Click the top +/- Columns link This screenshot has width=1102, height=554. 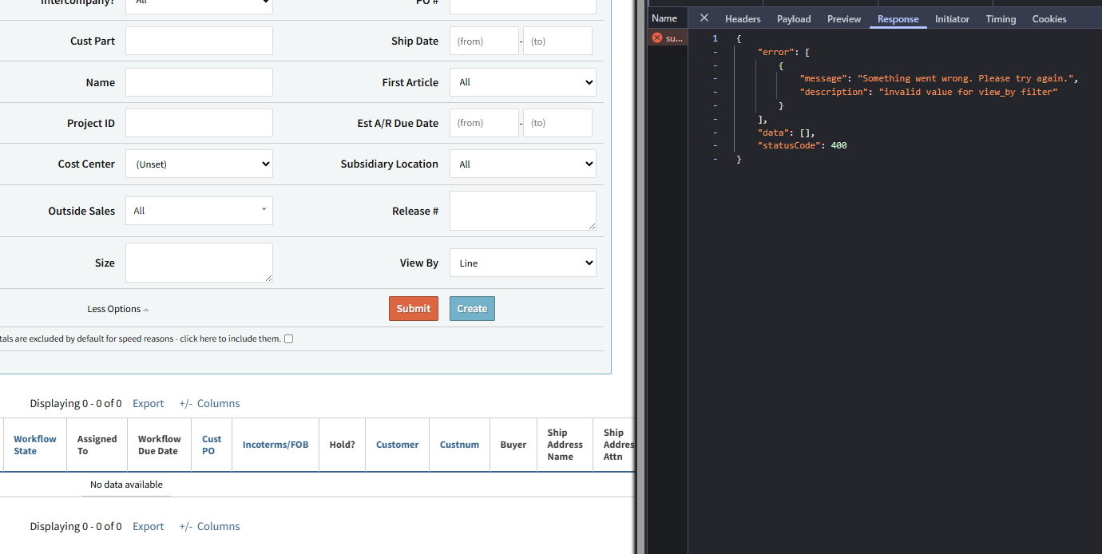[209, 403]
